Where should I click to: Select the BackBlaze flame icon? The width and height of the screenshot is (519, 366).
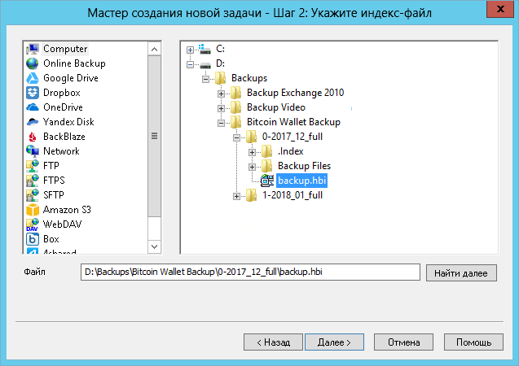pos(33,137)
